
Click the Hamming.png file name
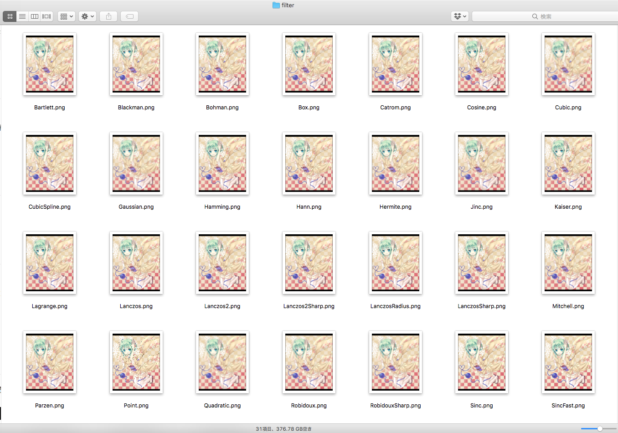222,207
